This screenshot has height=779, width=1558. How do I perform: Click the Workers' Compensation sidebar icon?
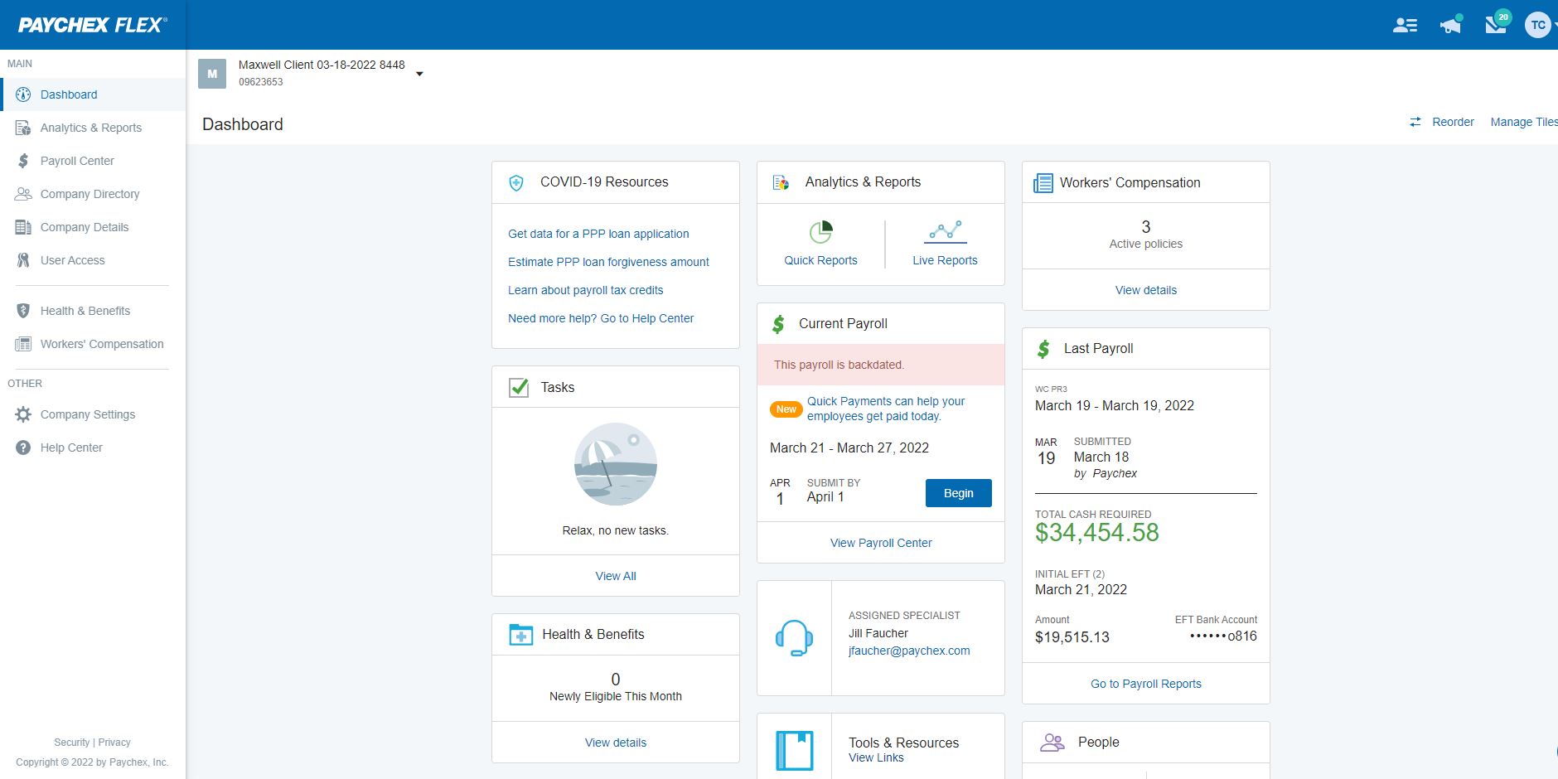pos(23,344)
